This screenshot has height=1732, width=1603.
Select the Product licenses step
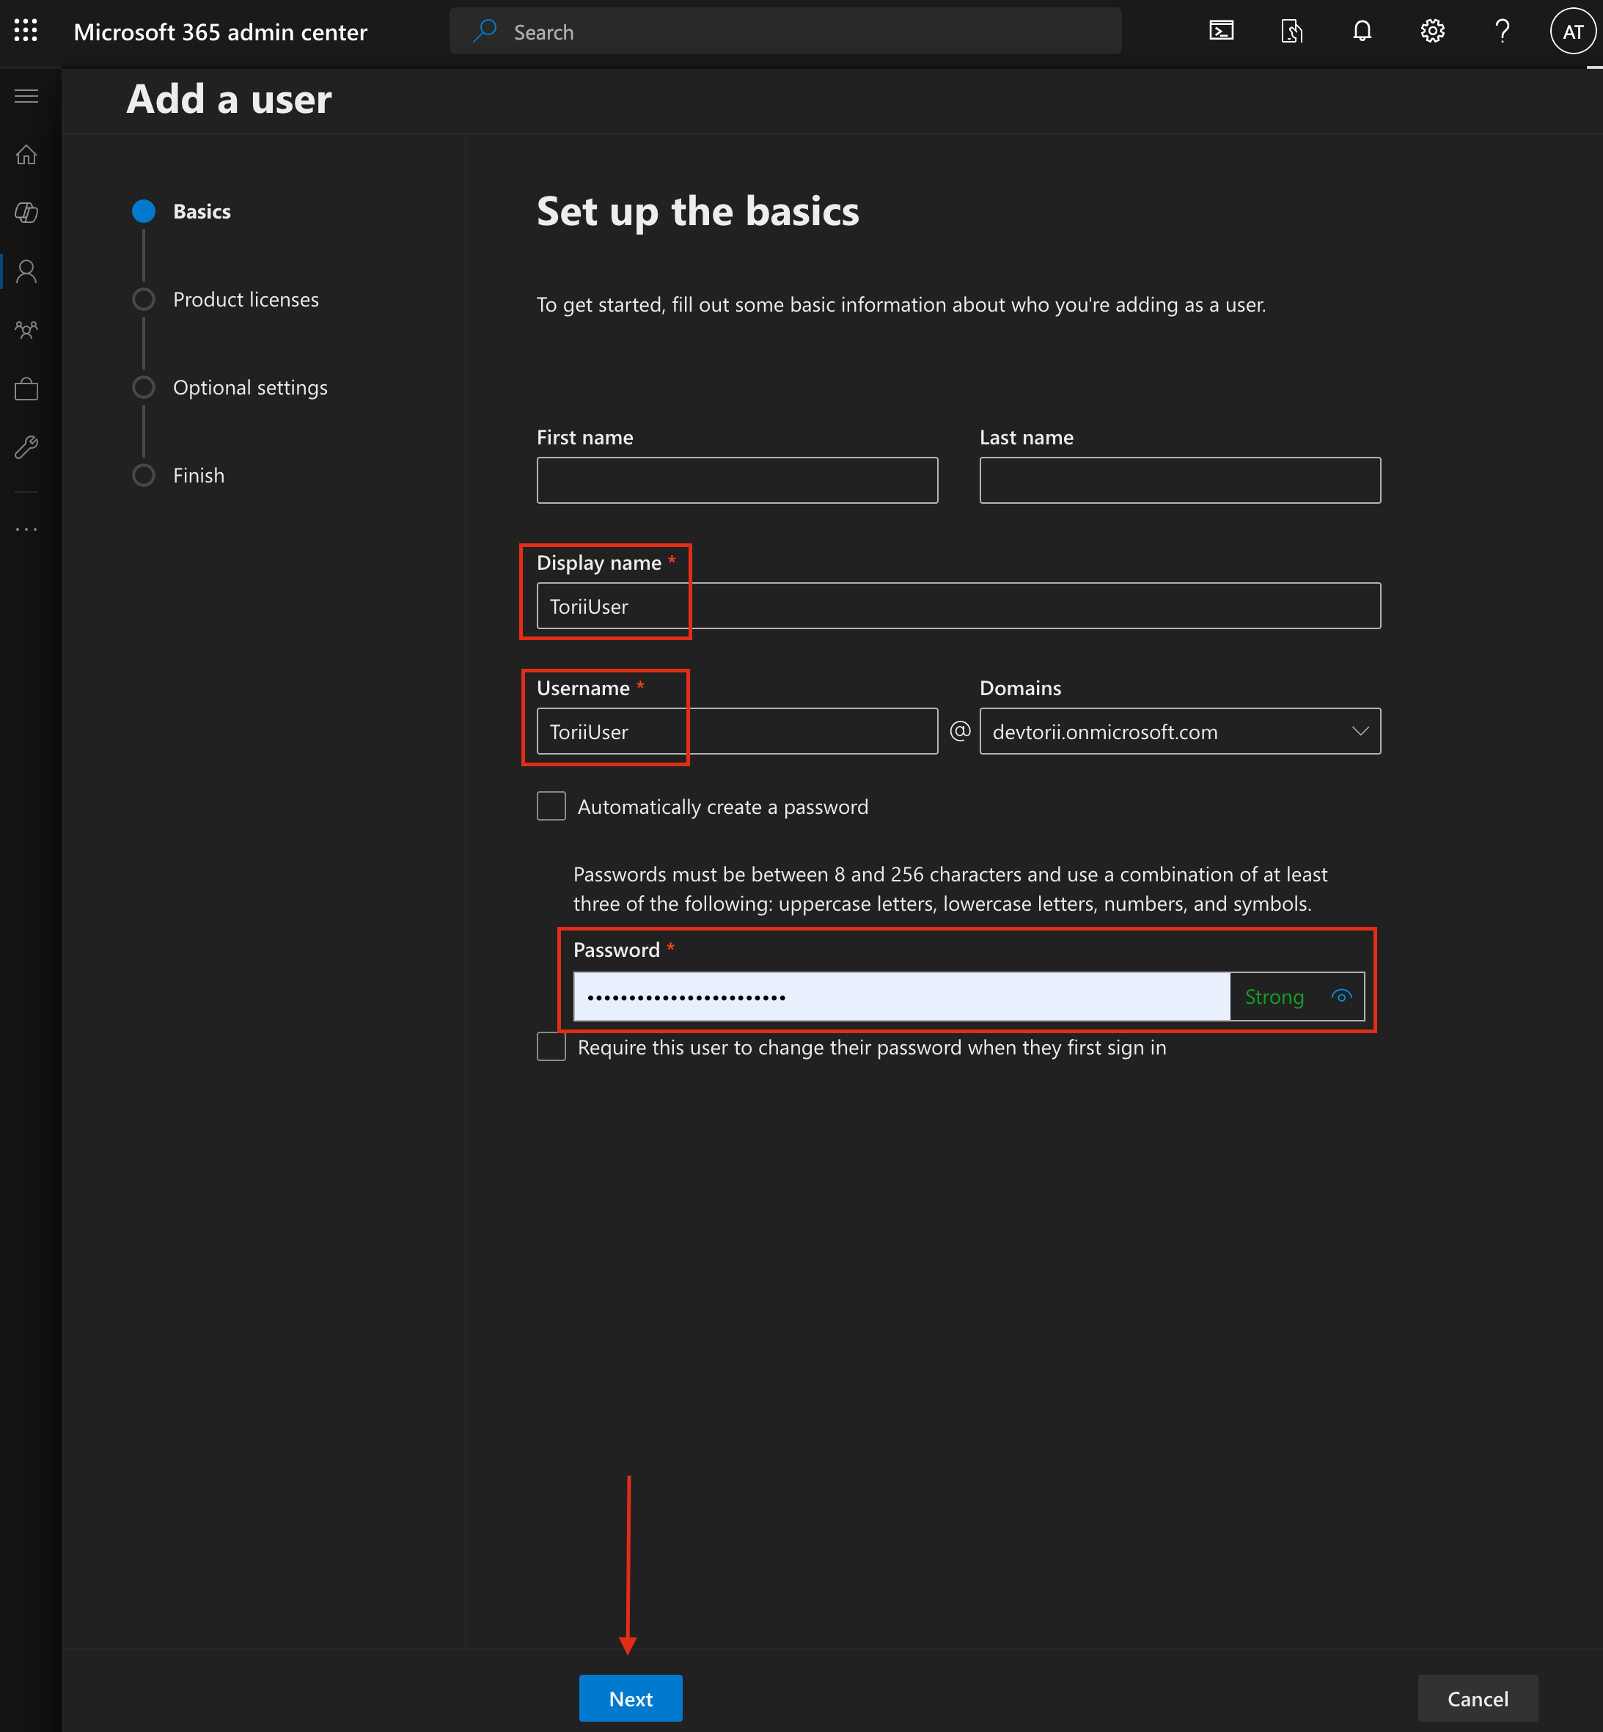coord(226,299)
